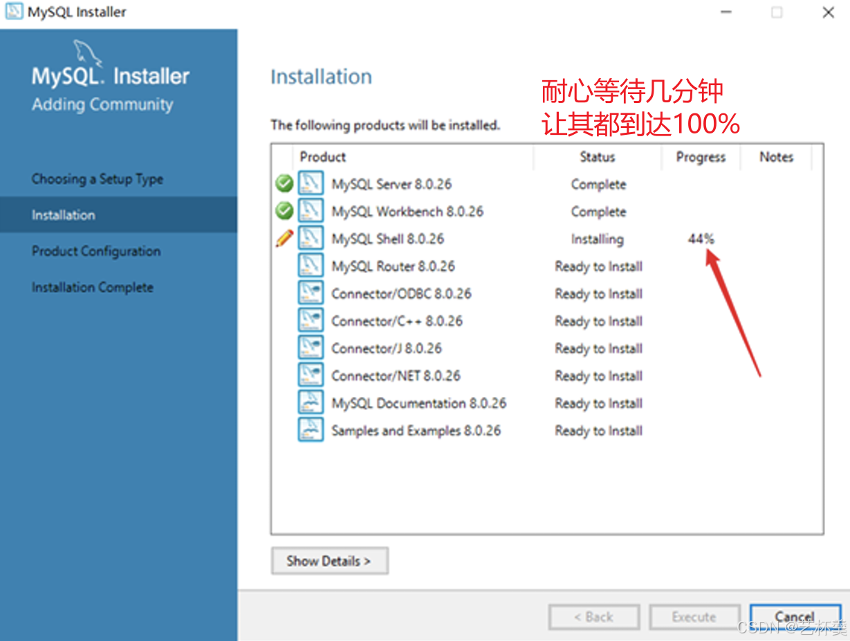
Task: Click the MySQL Server 8.0.26 product icon
Action: point(311,183)
